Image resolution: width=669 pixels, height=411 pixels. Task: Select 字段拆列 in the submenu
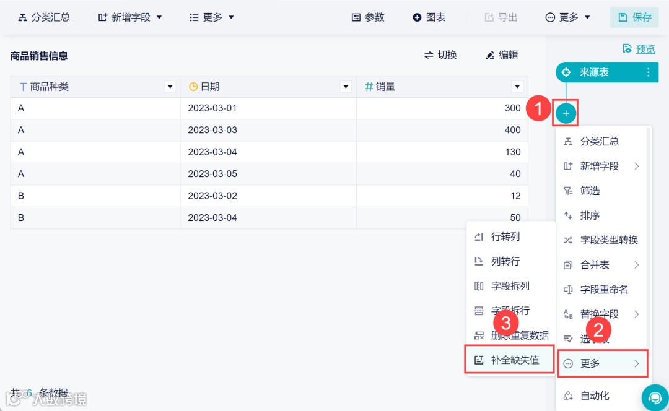tap(510, 286)
